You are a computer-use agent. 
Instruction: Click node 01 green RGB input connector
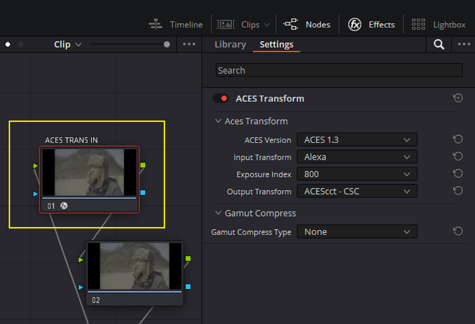click(x=36, y=166)
